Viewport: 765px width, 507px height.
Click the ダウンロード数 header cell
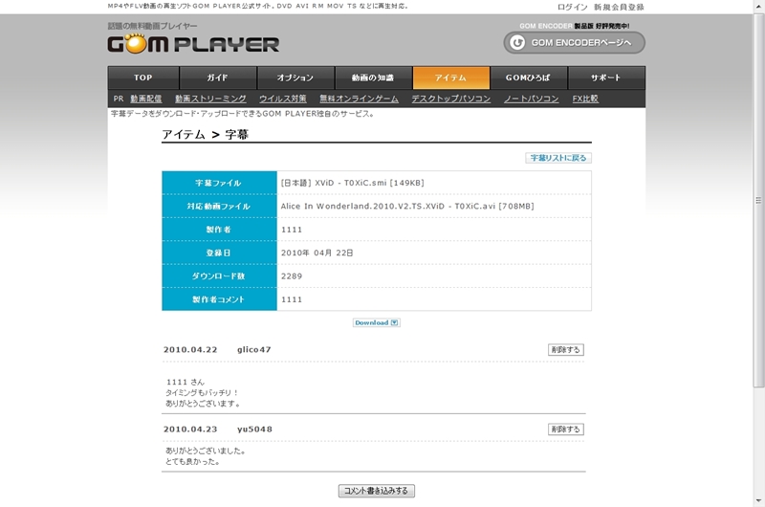click(219, 276)
